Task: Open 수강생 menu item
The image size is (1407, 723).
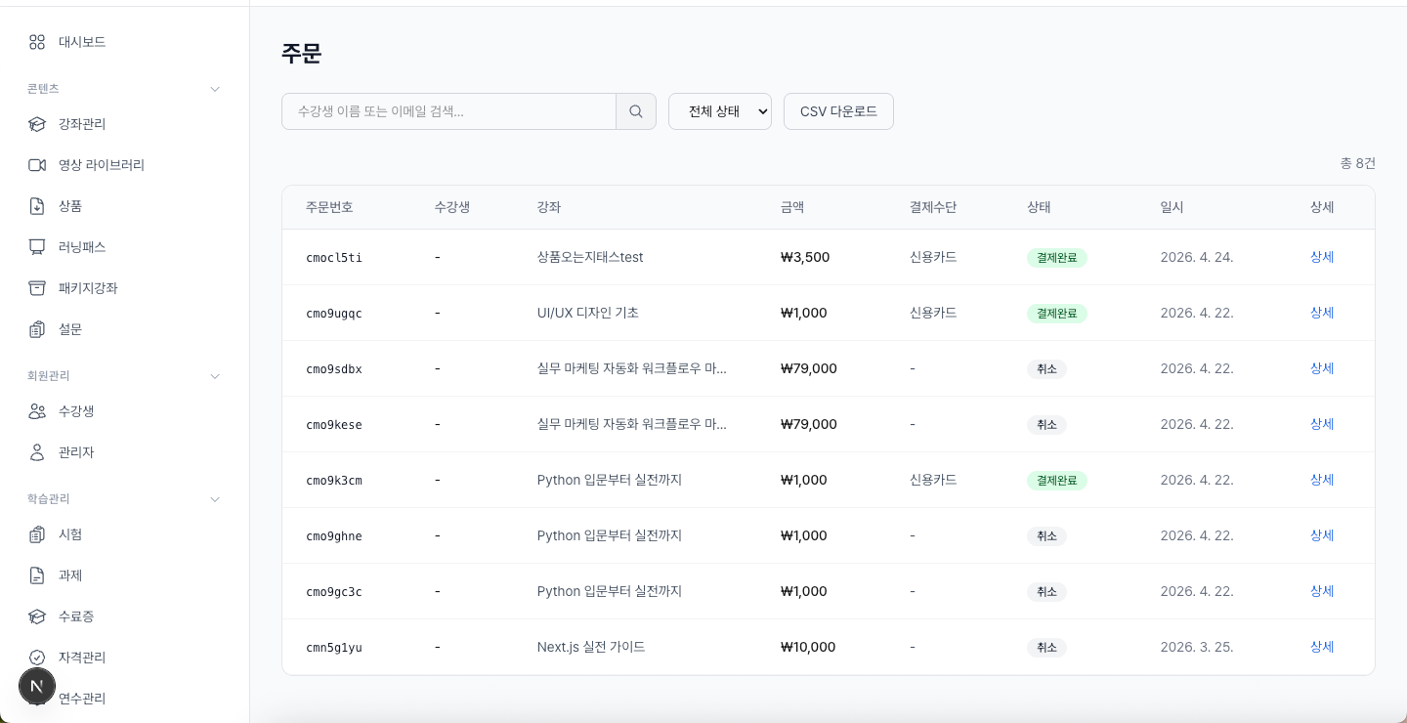Action: pyautogui.click(x=125, y=411)
